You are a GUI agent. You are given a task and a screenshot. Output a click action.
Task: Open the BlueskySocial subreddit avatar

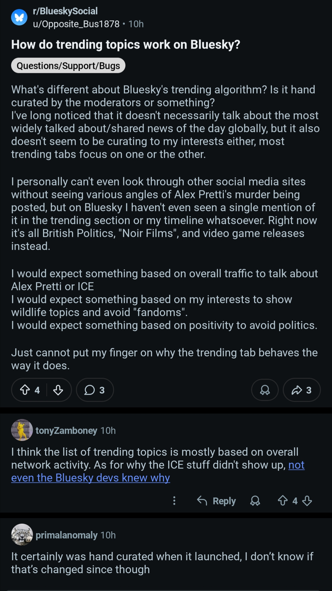tap(19, 18)
